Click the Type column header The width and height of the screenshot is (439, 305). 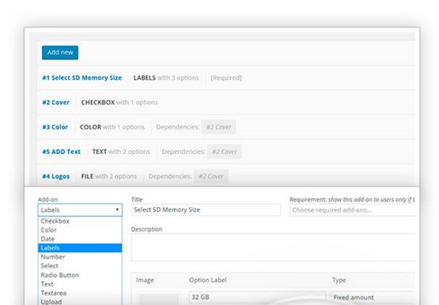pos(339,280)
